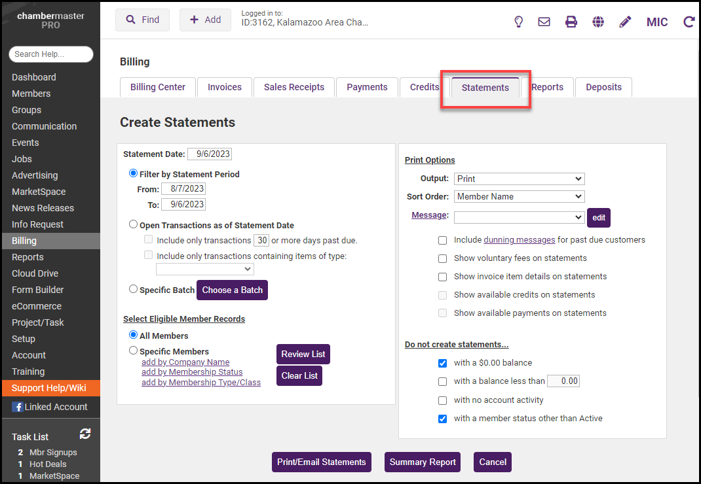Click the refresh arrow icon in header
This screenshot has width=701, height=484.
pyautogui.click(x=689, y=22)
